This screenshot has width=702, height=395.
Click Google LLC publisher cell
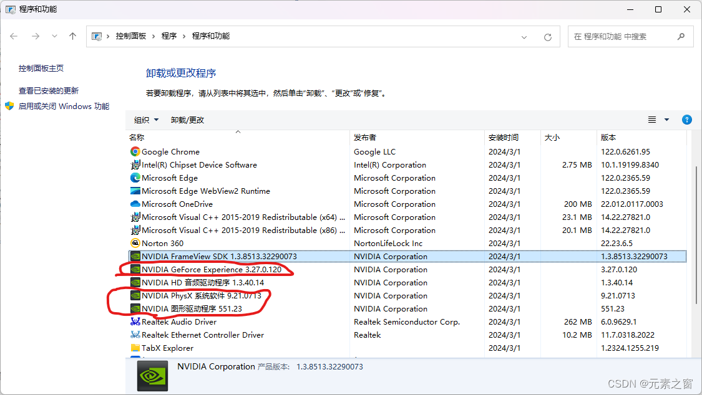point(375,151)
